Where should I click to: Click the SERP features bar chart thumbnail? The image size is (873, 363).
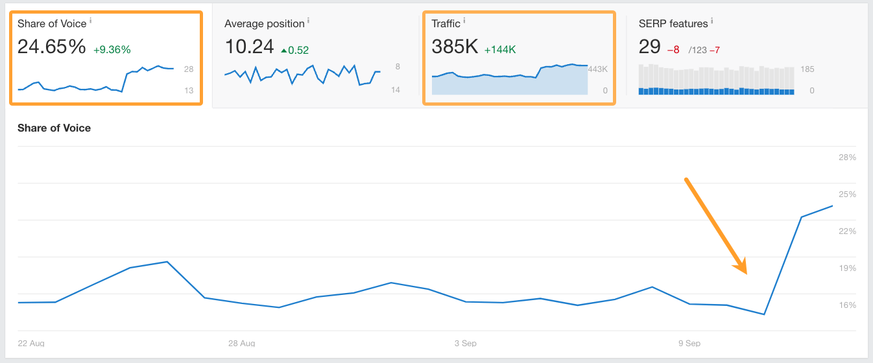point(716,80)
